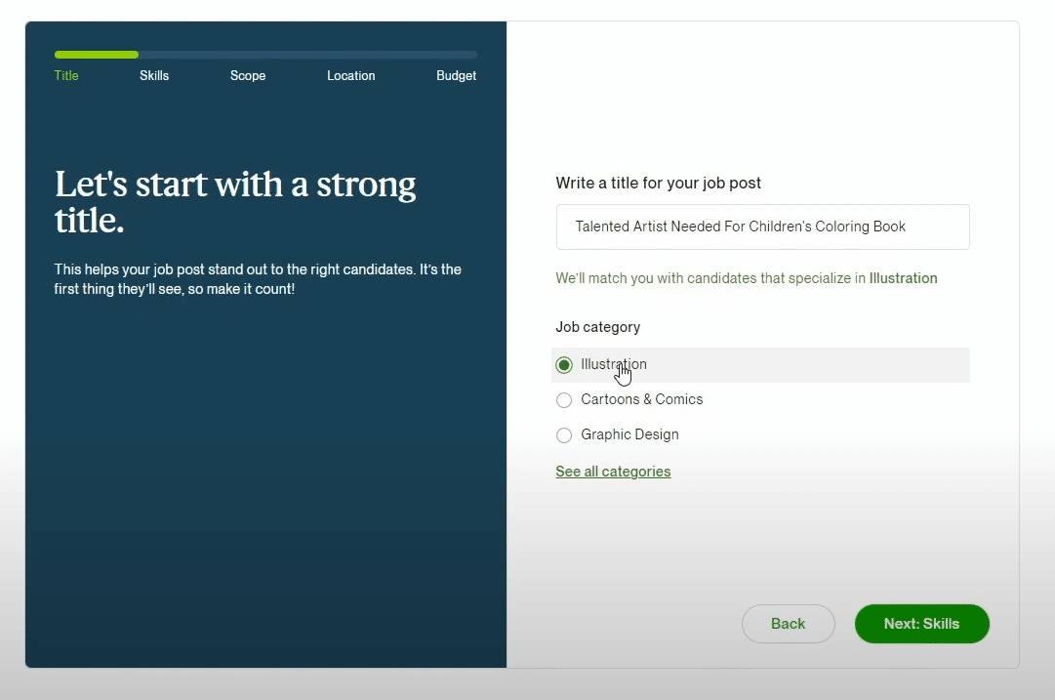Open the Scope step
The width and height of the screenshot is (1055, 700).
click(x=248, y=75)
